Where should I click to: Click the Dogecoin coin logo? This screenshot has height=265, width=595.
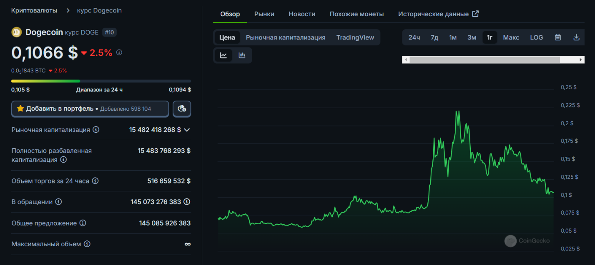17,32
